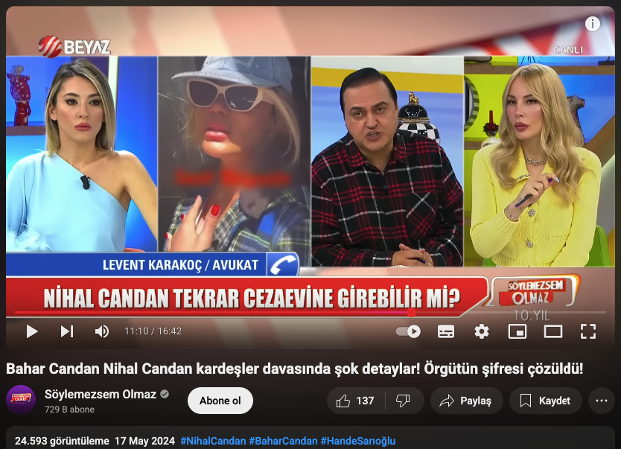Play the video
The width and height of the screenshot is (621, 449).
tap(32, 331)
